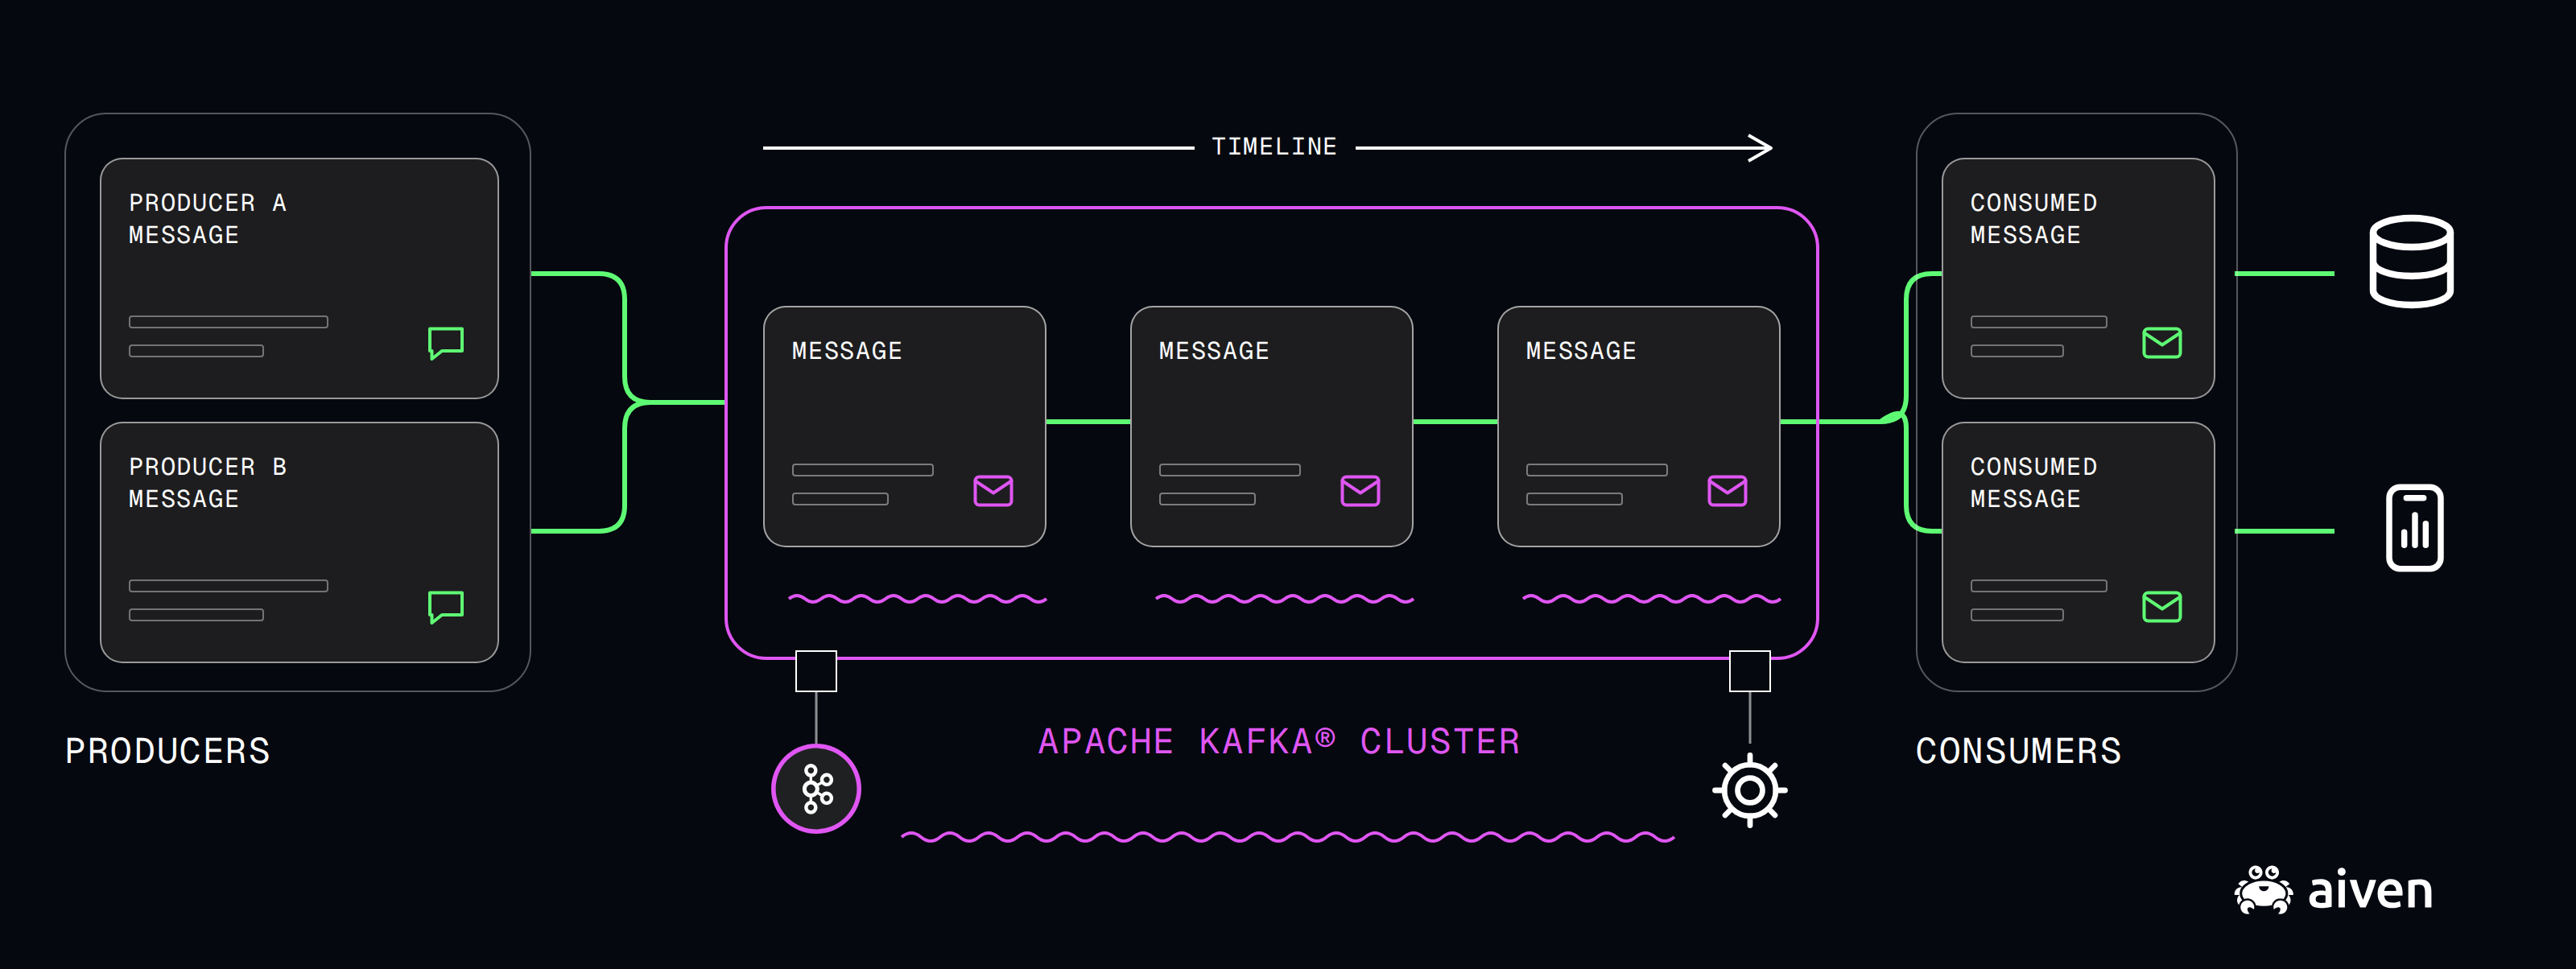The image size is (2576, 969).
Task: Click the Producer B speech bubble icon
Action: [446, 607]
